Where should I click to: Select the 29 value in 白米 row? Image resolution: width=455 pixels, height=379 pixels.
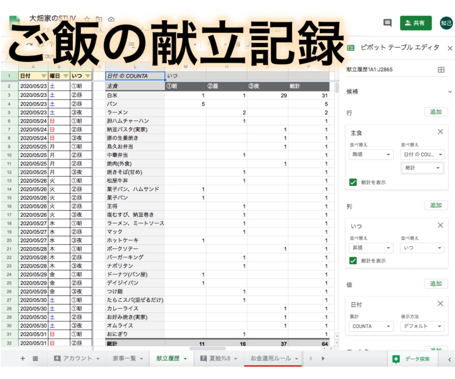point(268,96)
